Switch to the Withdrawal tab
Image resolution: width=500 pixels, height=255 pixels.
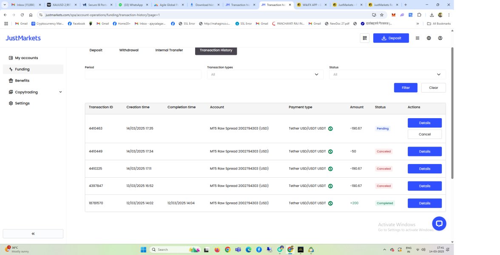coord(128,50)
